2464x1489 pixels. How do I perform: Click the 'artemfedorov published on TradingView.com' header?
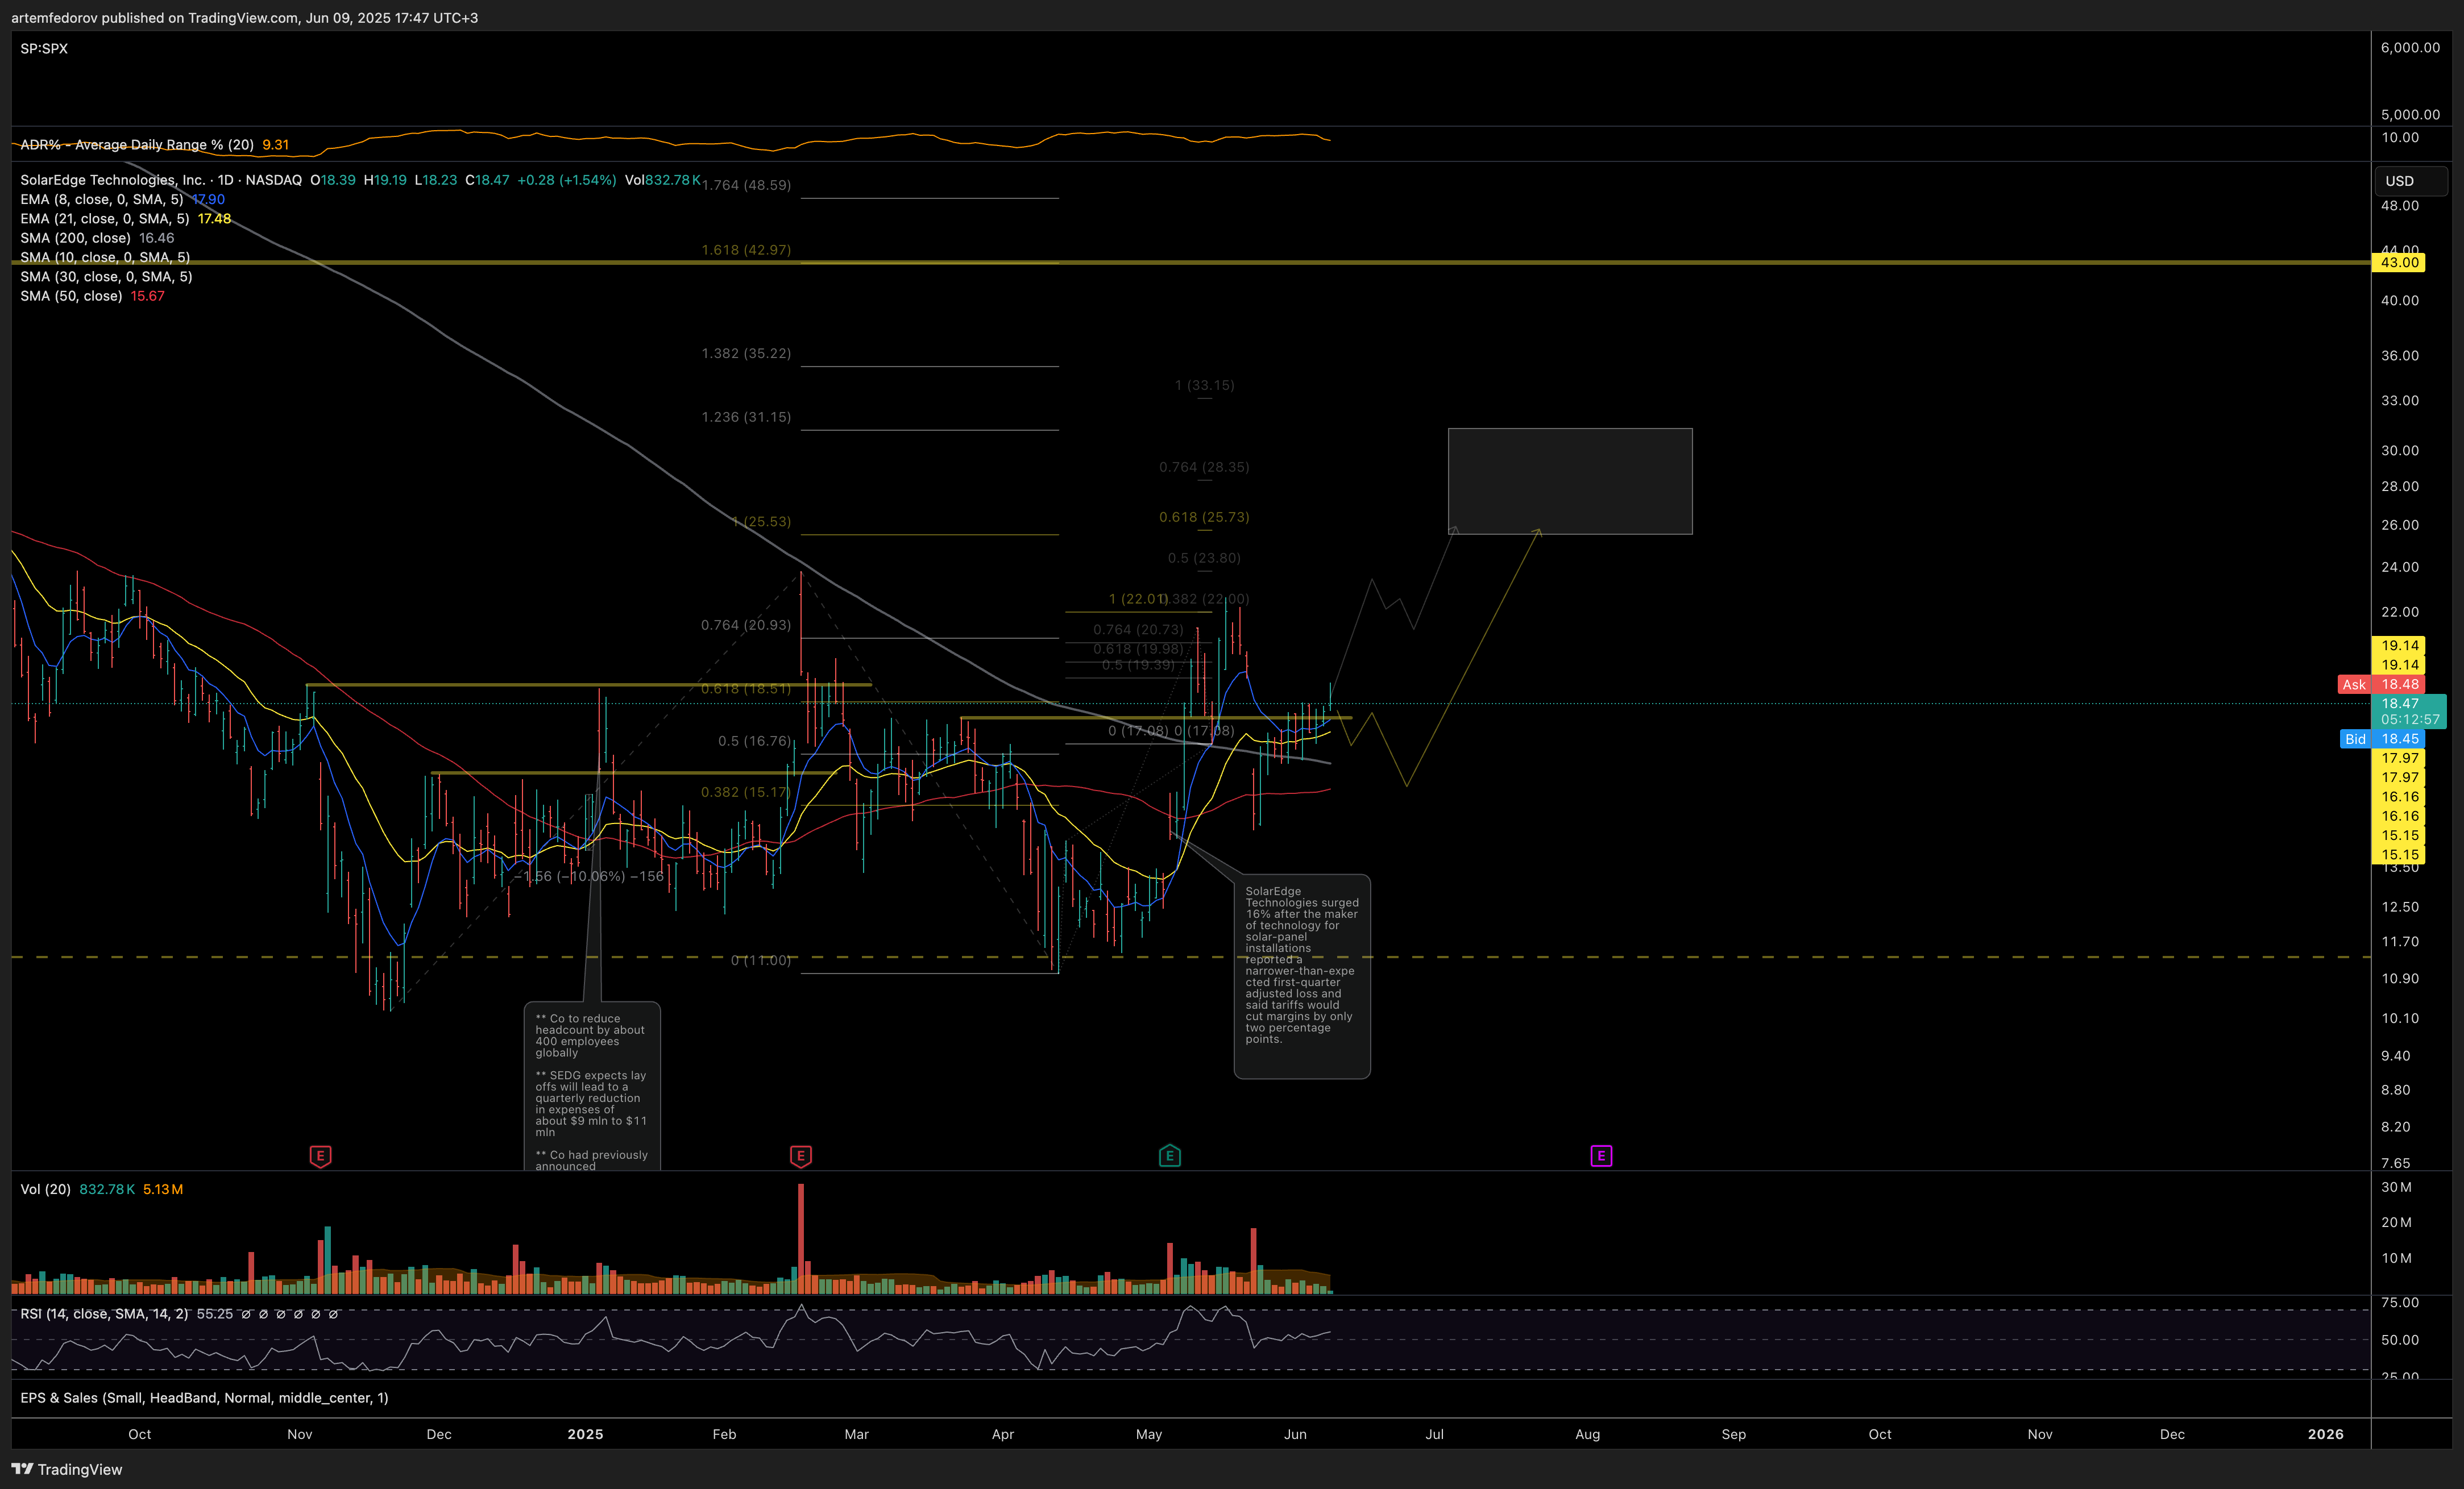[x=244, y=18]
